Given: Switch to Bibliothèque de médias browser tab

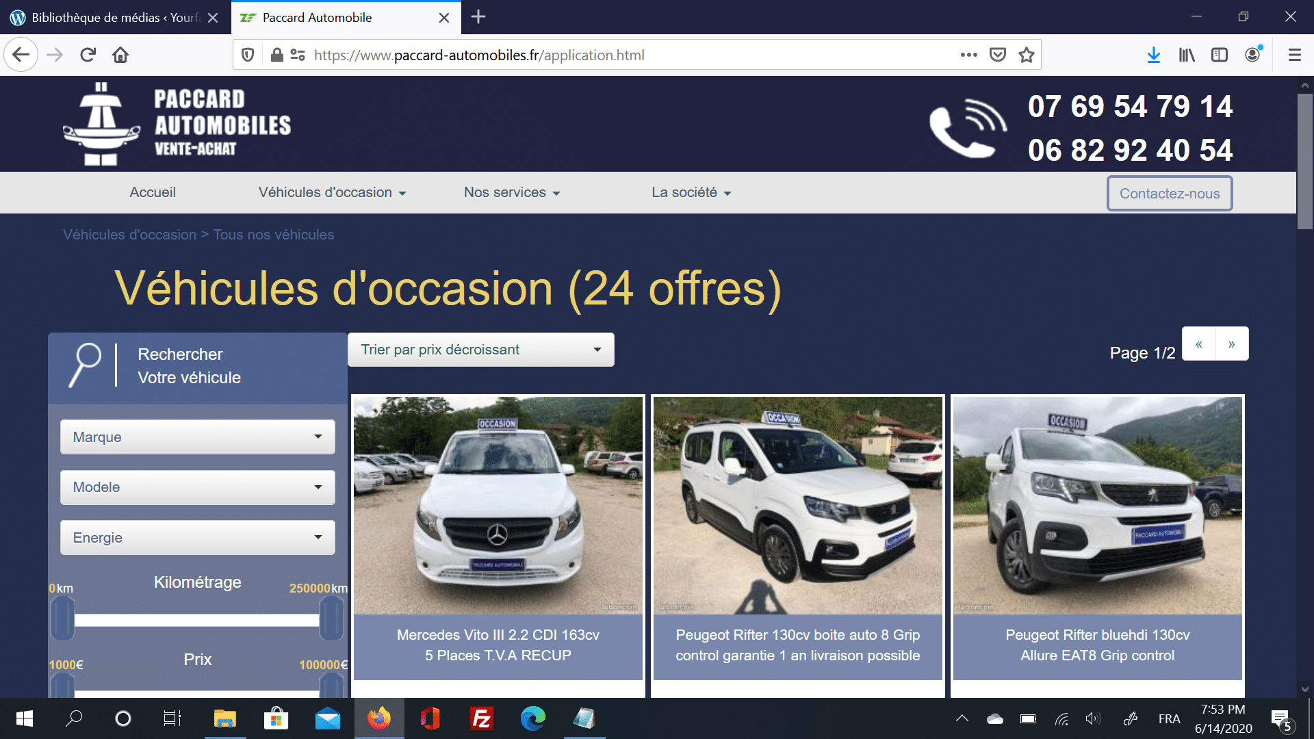Looking at the screenshot, I should [115, 17].
